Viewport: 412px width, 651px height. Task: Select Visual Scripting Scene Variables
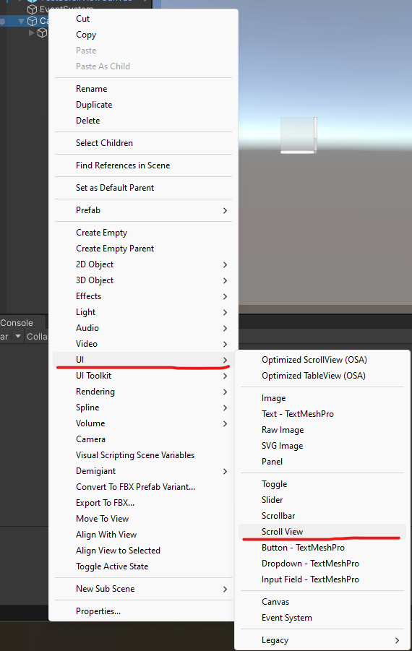pyautogui.click(x=143, y=455)
